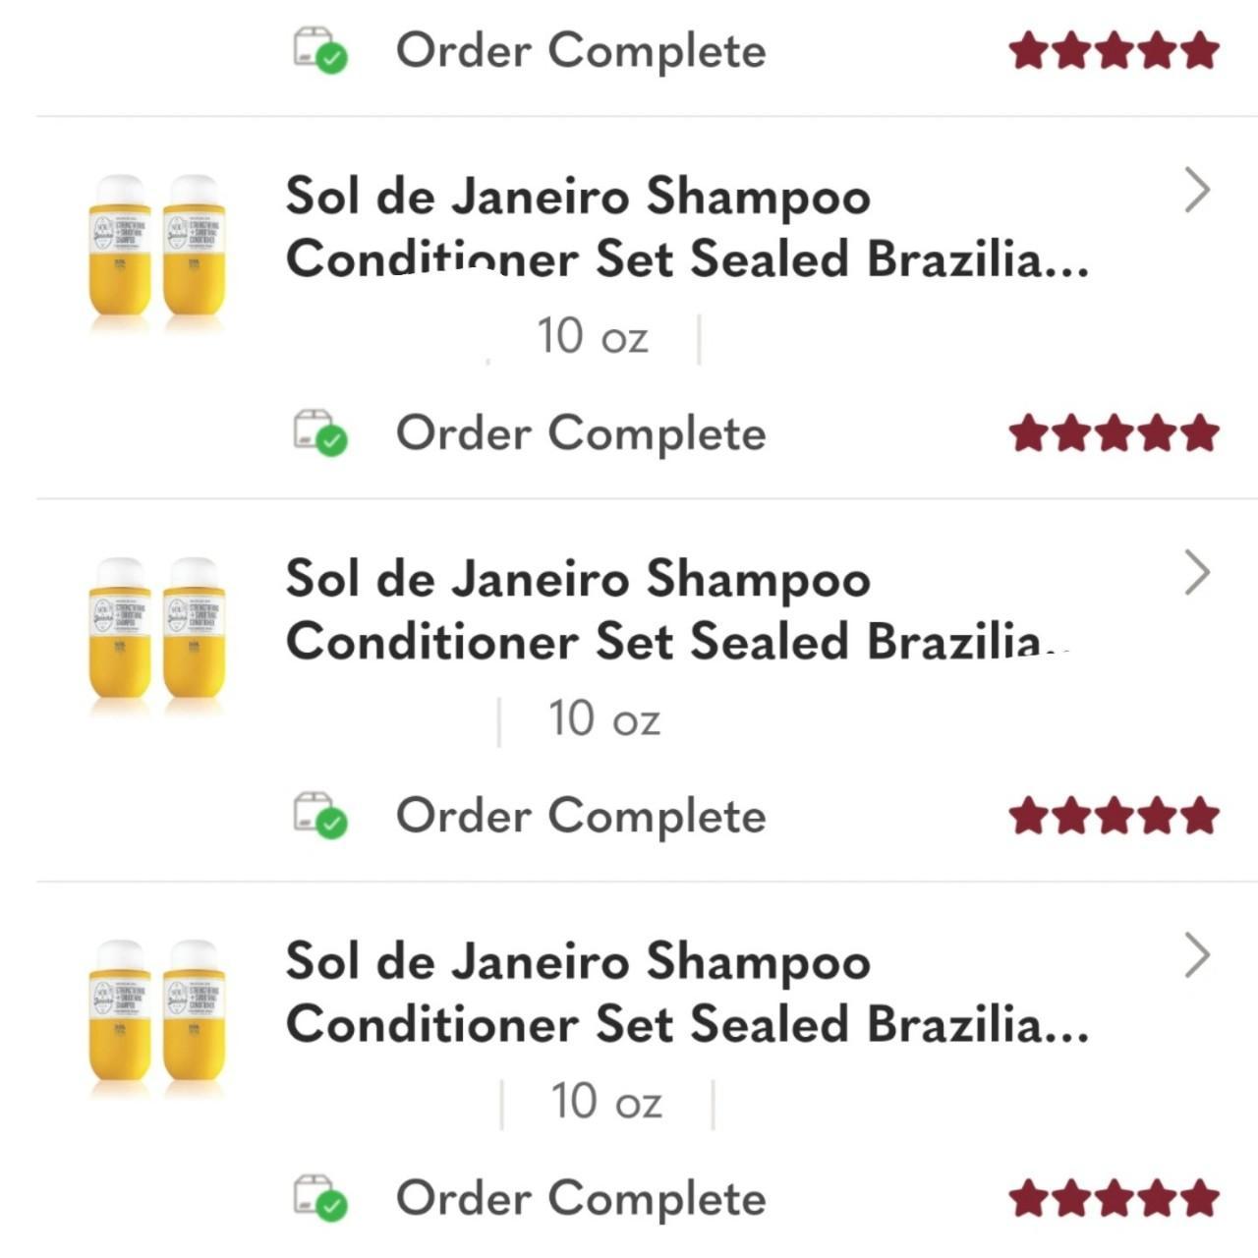Click the middle star of the third order rating
This screenshot has width=1258, height=1258.
tap(1114, 816)
